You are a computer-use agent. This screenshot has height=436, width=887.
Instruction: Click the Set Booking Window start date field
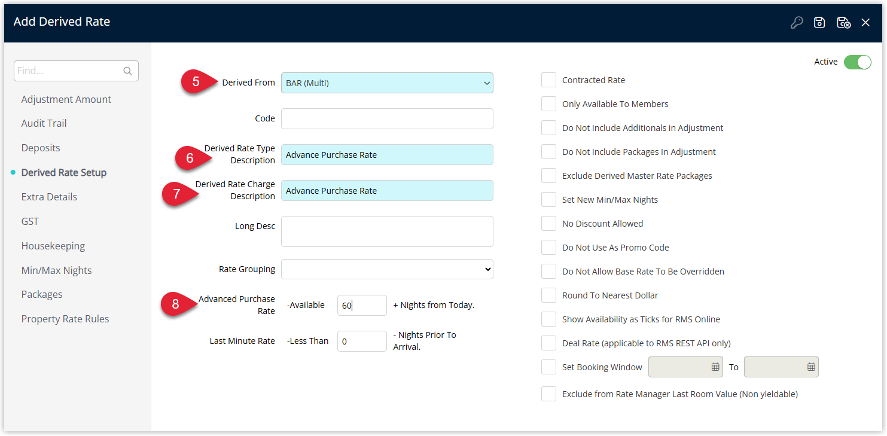(x=685, y=367)
